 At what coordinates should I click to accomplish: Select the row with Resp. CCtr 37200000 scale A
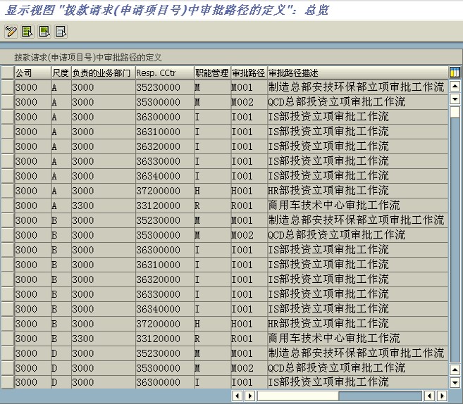tap(7, 191)
